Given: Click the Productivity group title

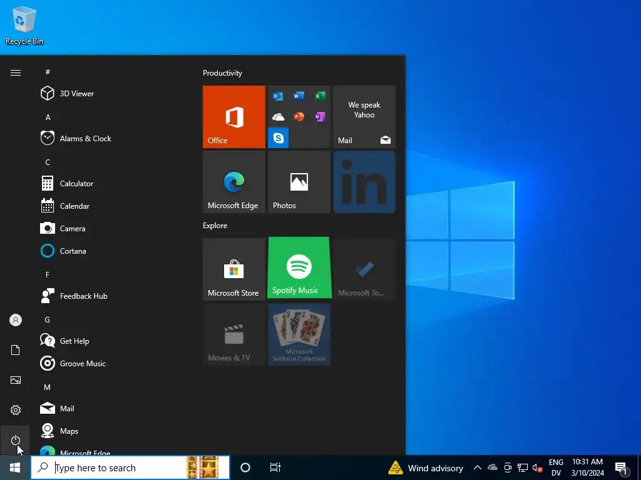Looking at the screenshot, I should coord(222,73).
